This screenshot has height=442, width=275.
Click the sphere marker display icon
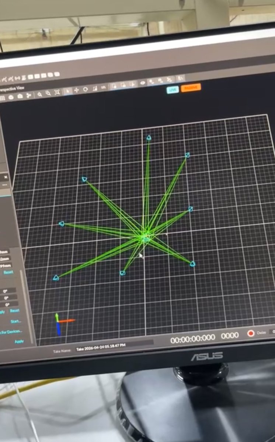pos(11,97)
